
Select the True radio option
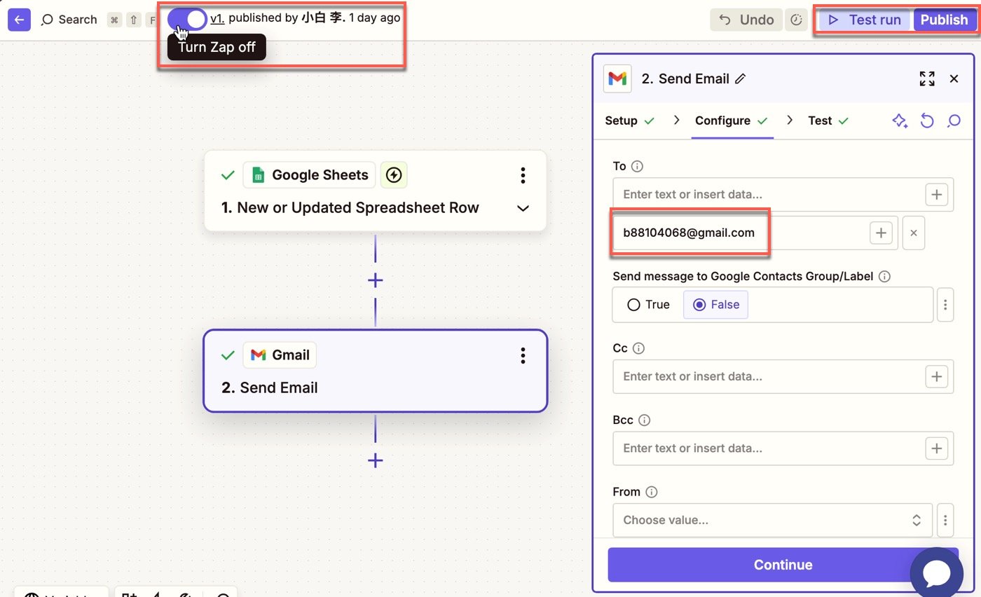pyautogui.click(x=649, y=305)
